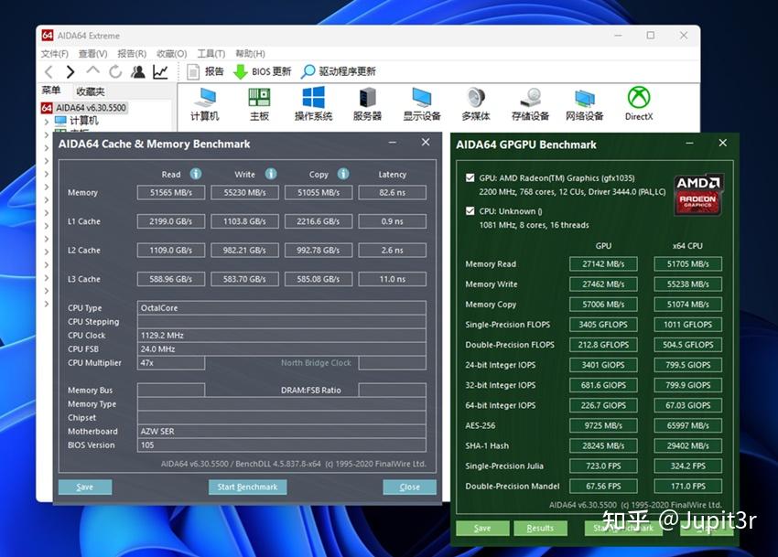Open the 文件(F) menu

click(x=55, y=54)
